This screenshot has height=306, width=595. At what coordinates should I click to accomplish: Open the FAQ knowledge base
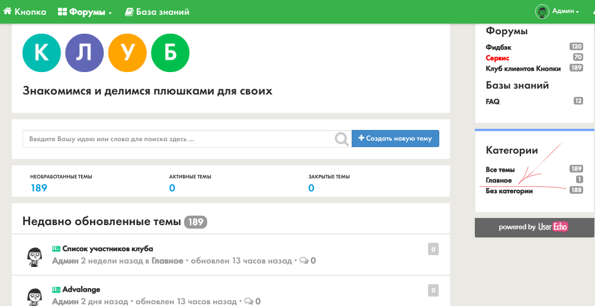(493, 102)
